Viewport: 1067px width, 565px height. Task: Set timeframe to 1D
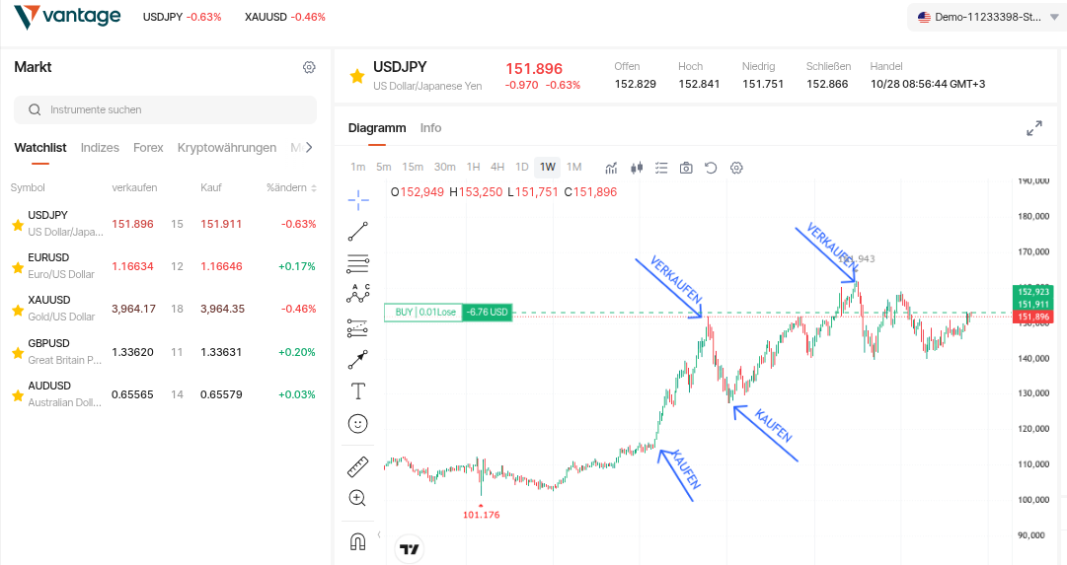pos(522,167)
